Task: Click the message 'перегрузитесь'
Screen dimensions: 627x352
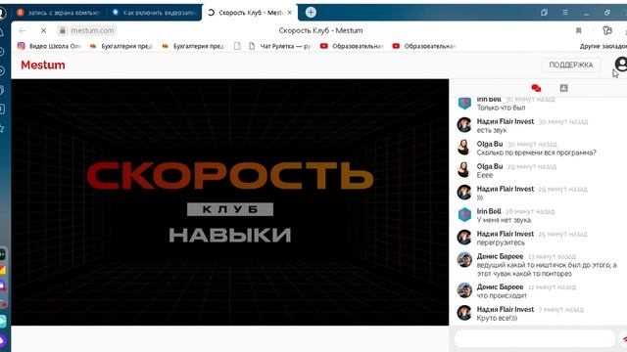Action: (x=501, y=242)
